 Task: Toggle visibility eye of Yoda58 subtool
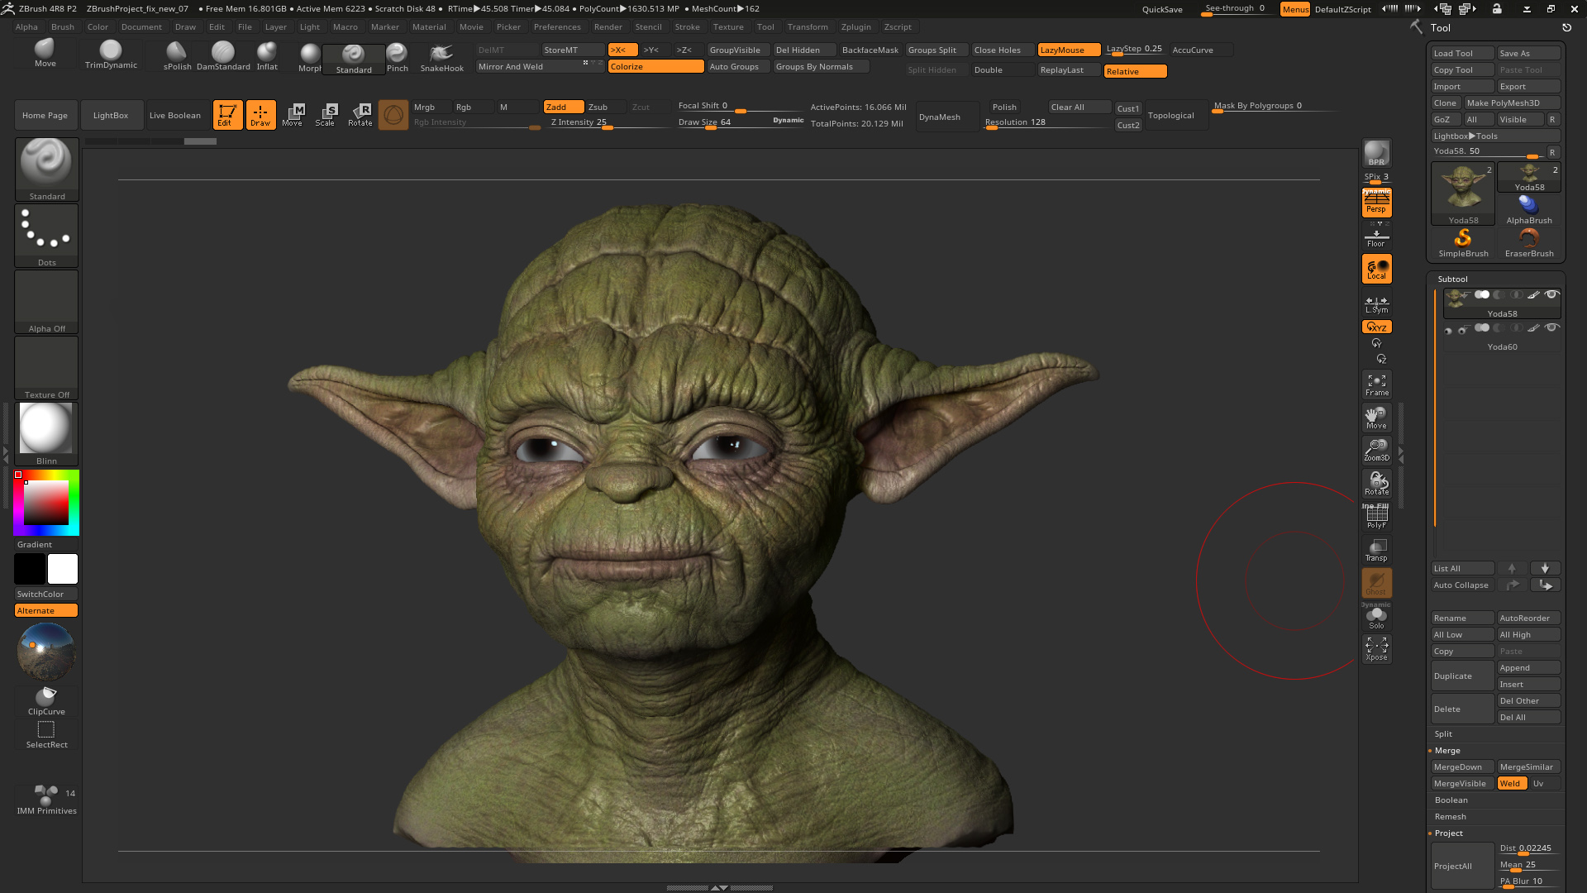click(1552, 295)
